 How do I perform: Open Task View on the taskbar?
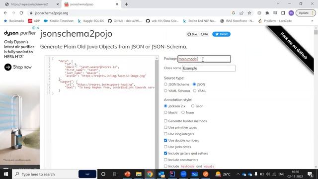[115, 174]
